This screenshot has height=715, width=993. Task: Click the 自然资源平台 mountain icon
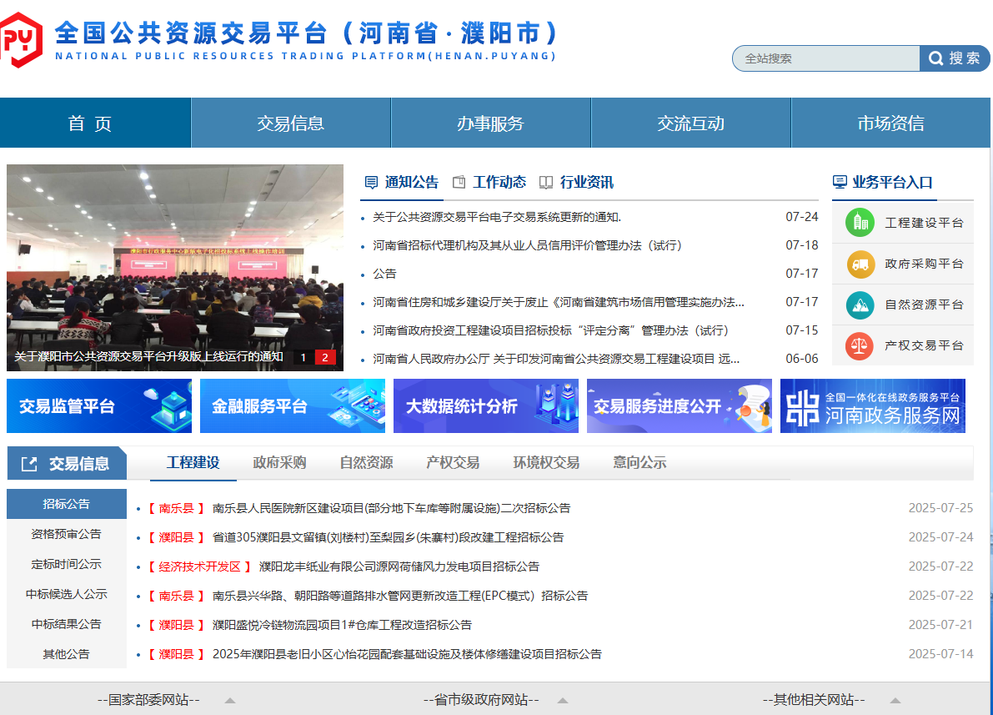point(860,305)
